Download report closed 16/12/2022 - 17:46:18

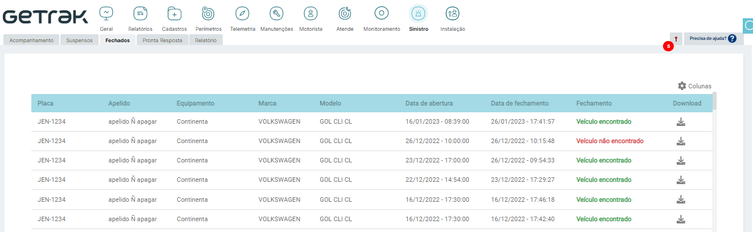tap(681, 200)
